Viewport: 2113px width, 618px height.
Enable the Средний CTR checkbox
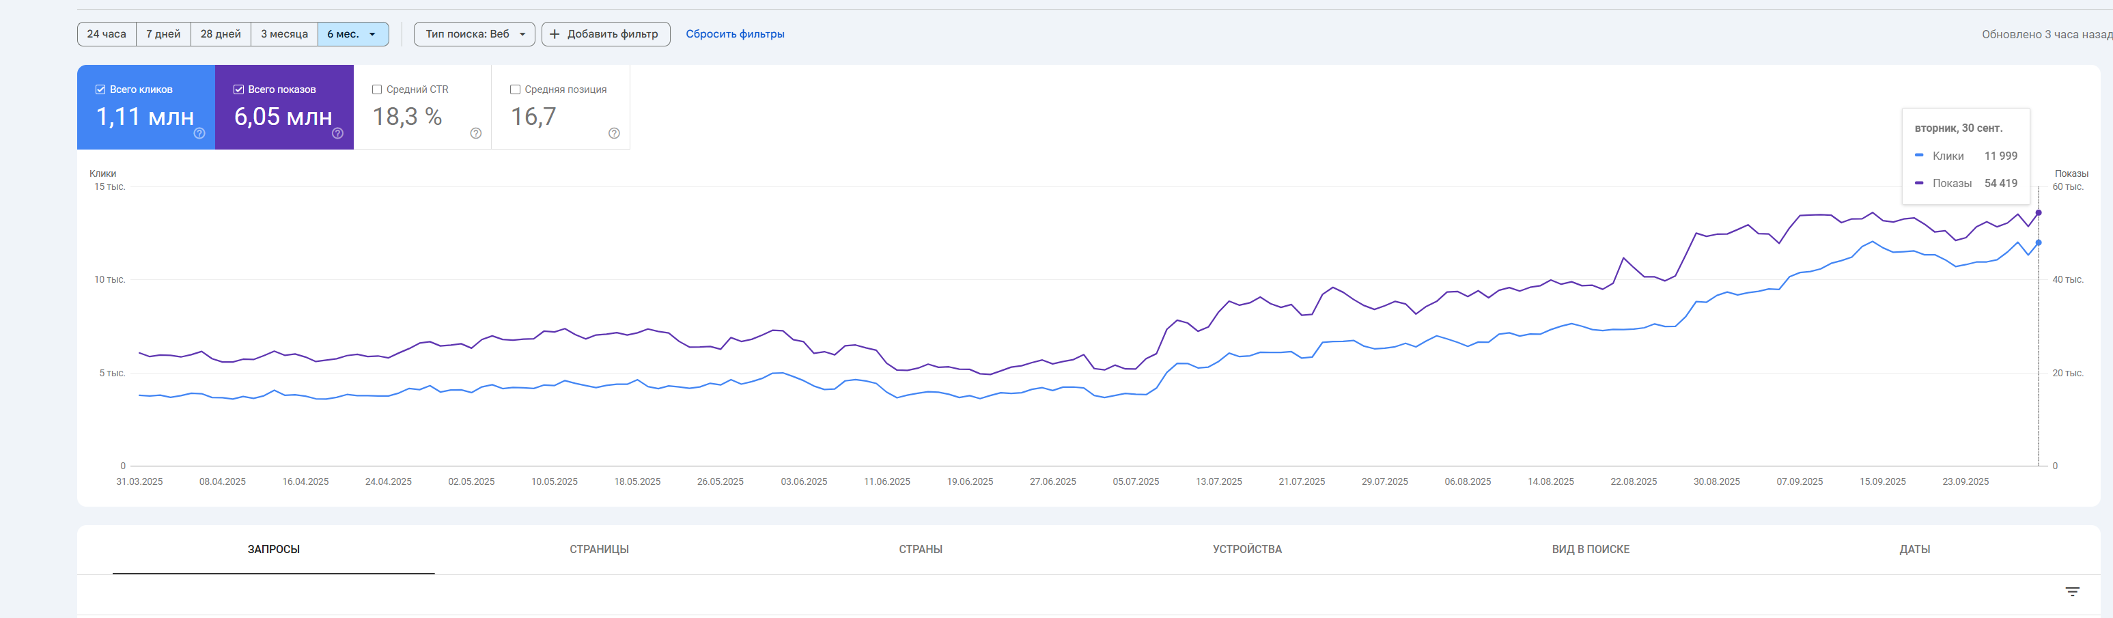click(x=377, y=89)
